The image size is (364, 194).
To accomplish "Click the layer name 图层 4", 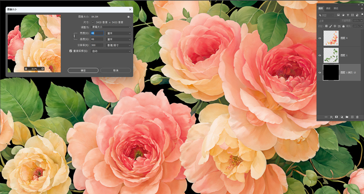I will coord(344,38).
